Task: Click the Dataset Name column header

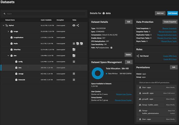Action: point(10,20)
